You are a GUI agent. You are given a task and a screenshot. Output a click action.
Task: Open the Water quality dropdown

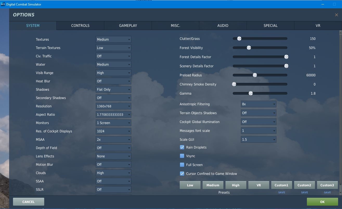[113, 64]
